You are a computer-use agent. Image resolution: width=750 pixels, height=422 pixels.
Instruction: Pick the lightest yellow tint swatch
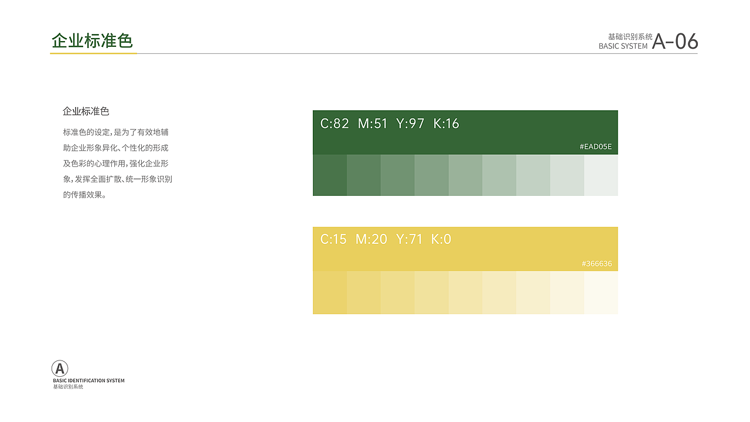(x=601, y=292)
